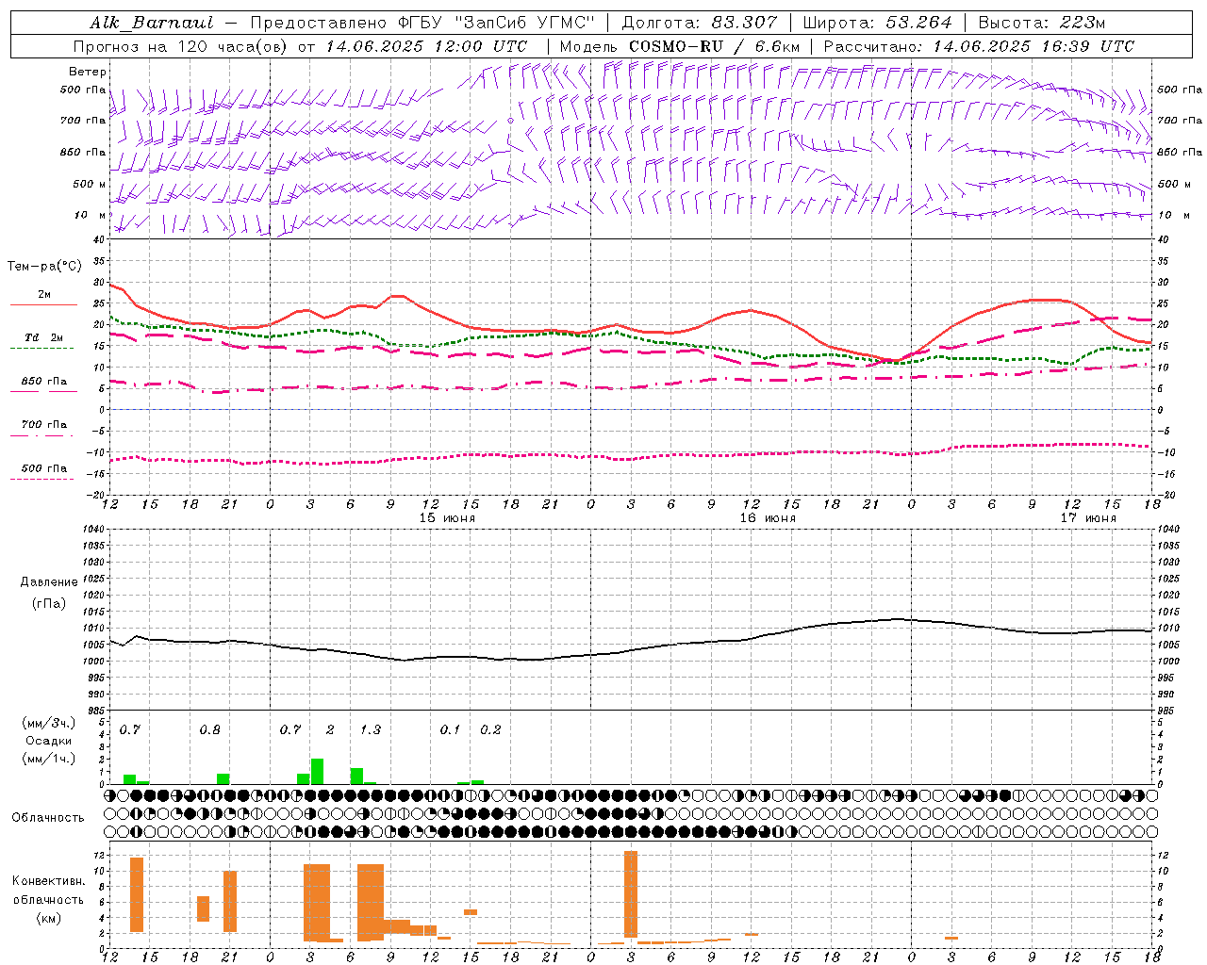The image size is (1207, 965).
Task: Click the forecast start time 14.06.2025 12:00 UTC
Action: 426,46
